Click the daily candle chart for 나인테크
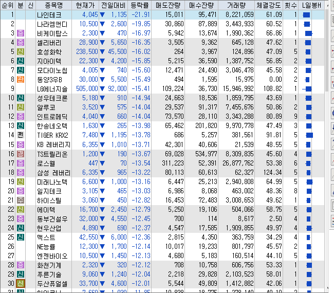The height and width of the screenshot is (293, 334). point(307,15)
